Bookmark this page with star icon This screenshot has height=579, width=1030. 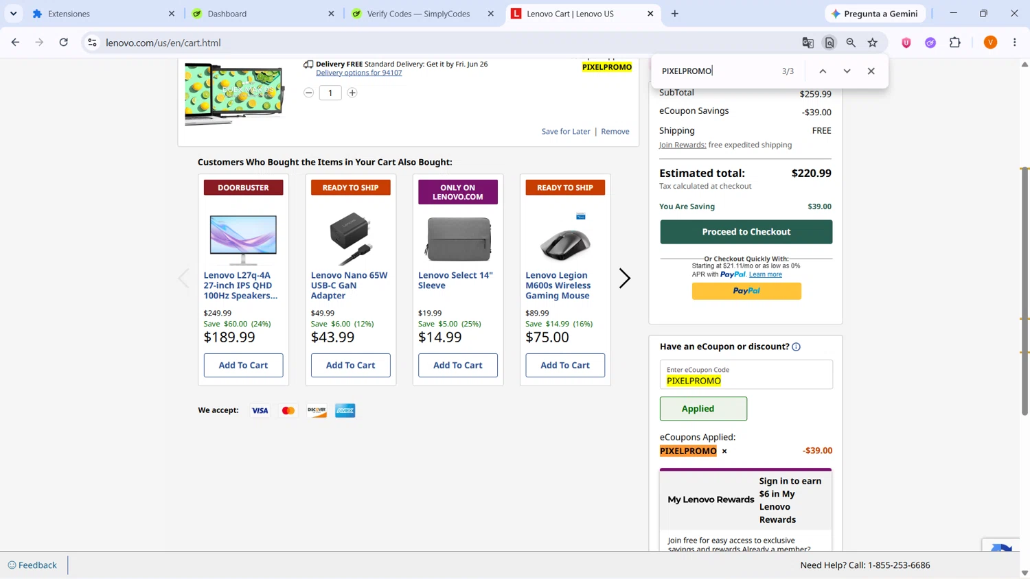[873, 43]
